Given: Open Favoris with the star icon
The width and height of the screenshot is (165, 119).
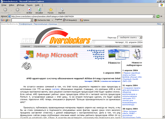Looking at the screenshot, I should tap(51, 10).
